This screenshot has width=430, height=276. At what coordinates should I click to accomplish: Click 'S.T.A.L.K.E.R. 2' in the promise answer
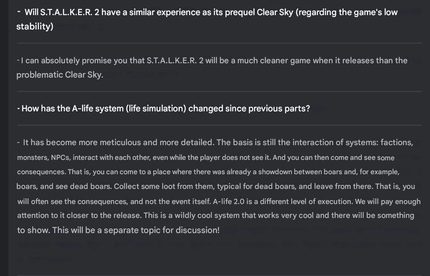(175, 60)
